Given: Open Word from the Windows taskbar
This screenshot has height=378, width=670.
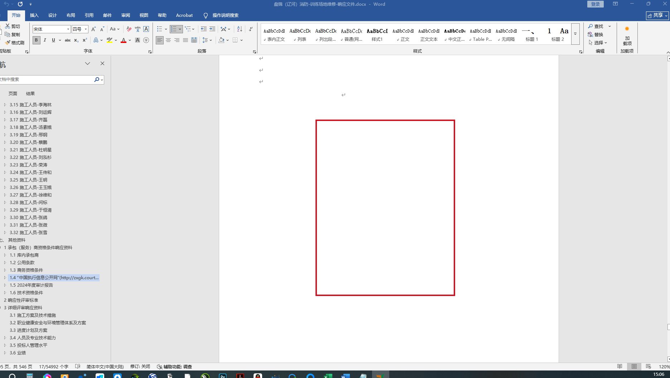Looking at the screenshot, I should click(345, 376).
